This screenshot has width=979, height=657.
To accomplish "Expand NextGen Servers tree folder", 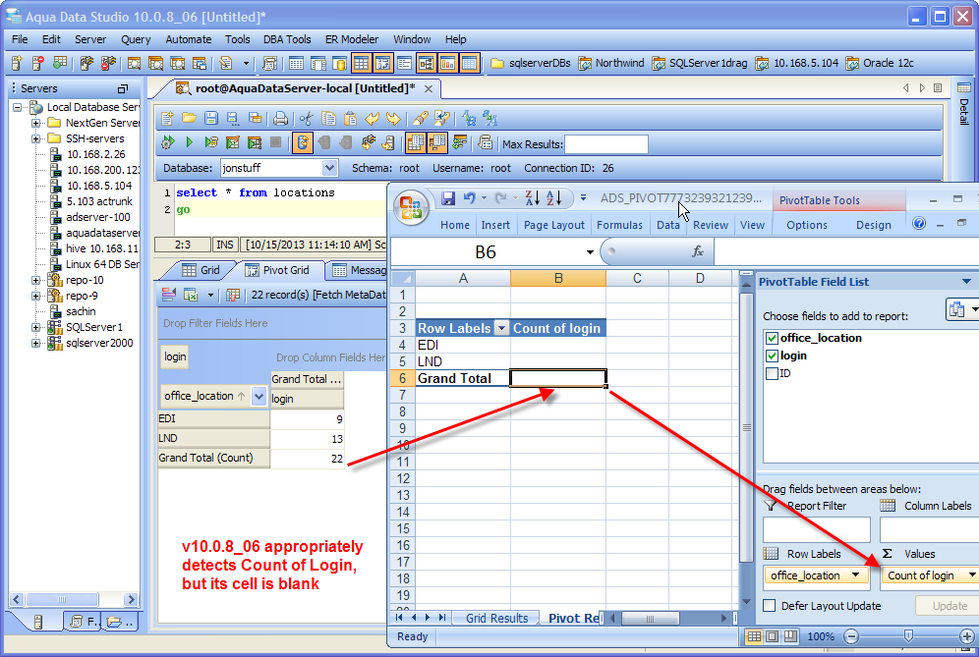I will click(x=35, y=123).
